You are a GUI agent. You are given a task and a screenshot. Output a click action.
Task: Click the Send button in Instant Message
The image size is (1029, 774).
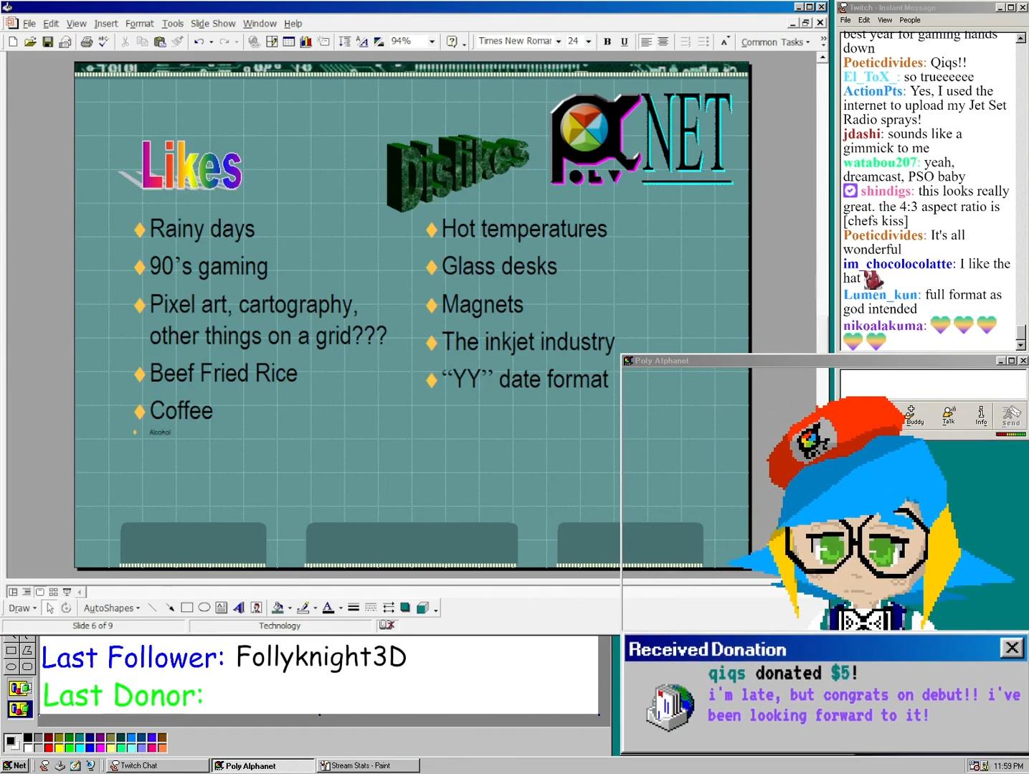[1011, 415]
